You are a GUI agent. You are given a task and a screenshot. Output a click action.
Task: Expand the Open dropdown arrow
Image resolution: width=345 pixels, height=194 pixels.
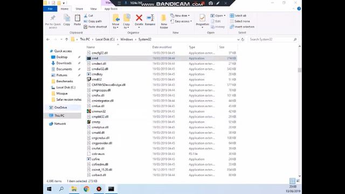tap(224, 16)
